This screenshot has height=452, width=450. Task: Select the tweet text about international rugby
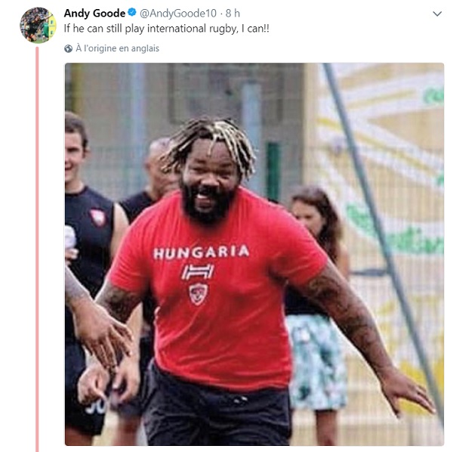tap(166, 29)
